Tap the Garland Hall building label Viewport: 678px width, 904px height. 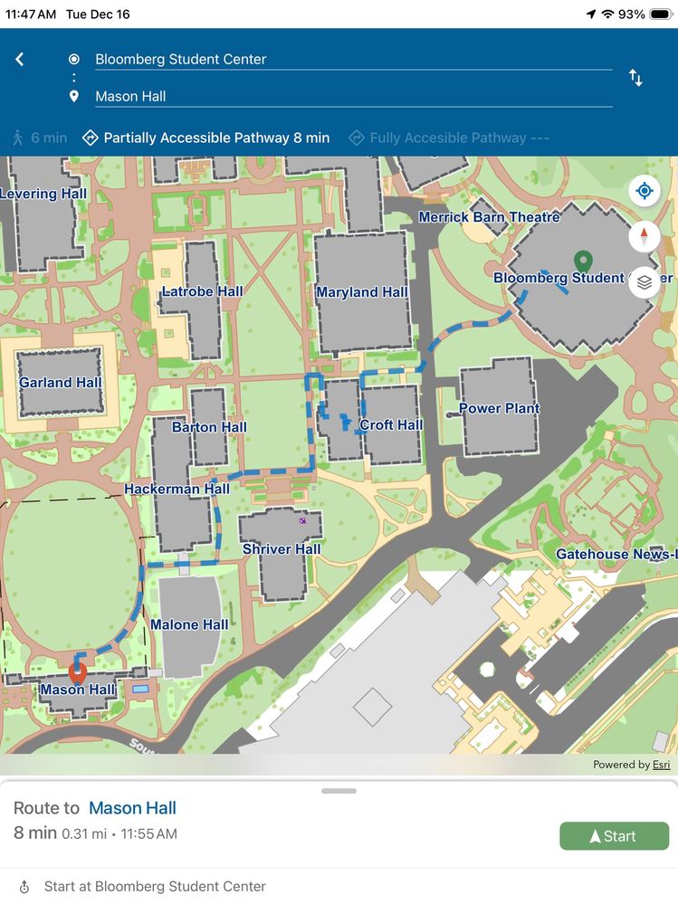60,382
